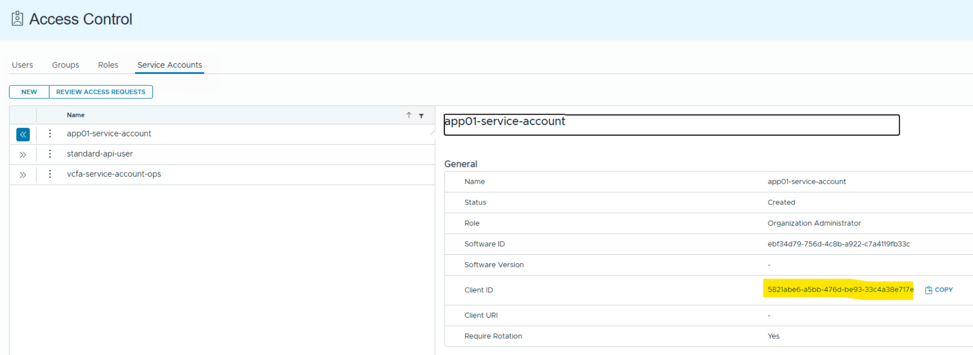Click the Access Control badge icon
This screenshot has height=355, width=973.
coord(17,19)
